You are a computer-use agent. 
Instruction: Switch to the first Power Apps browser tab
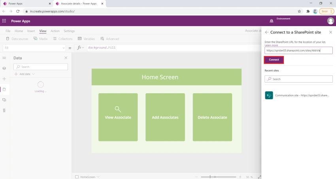(x=26, y=4)
